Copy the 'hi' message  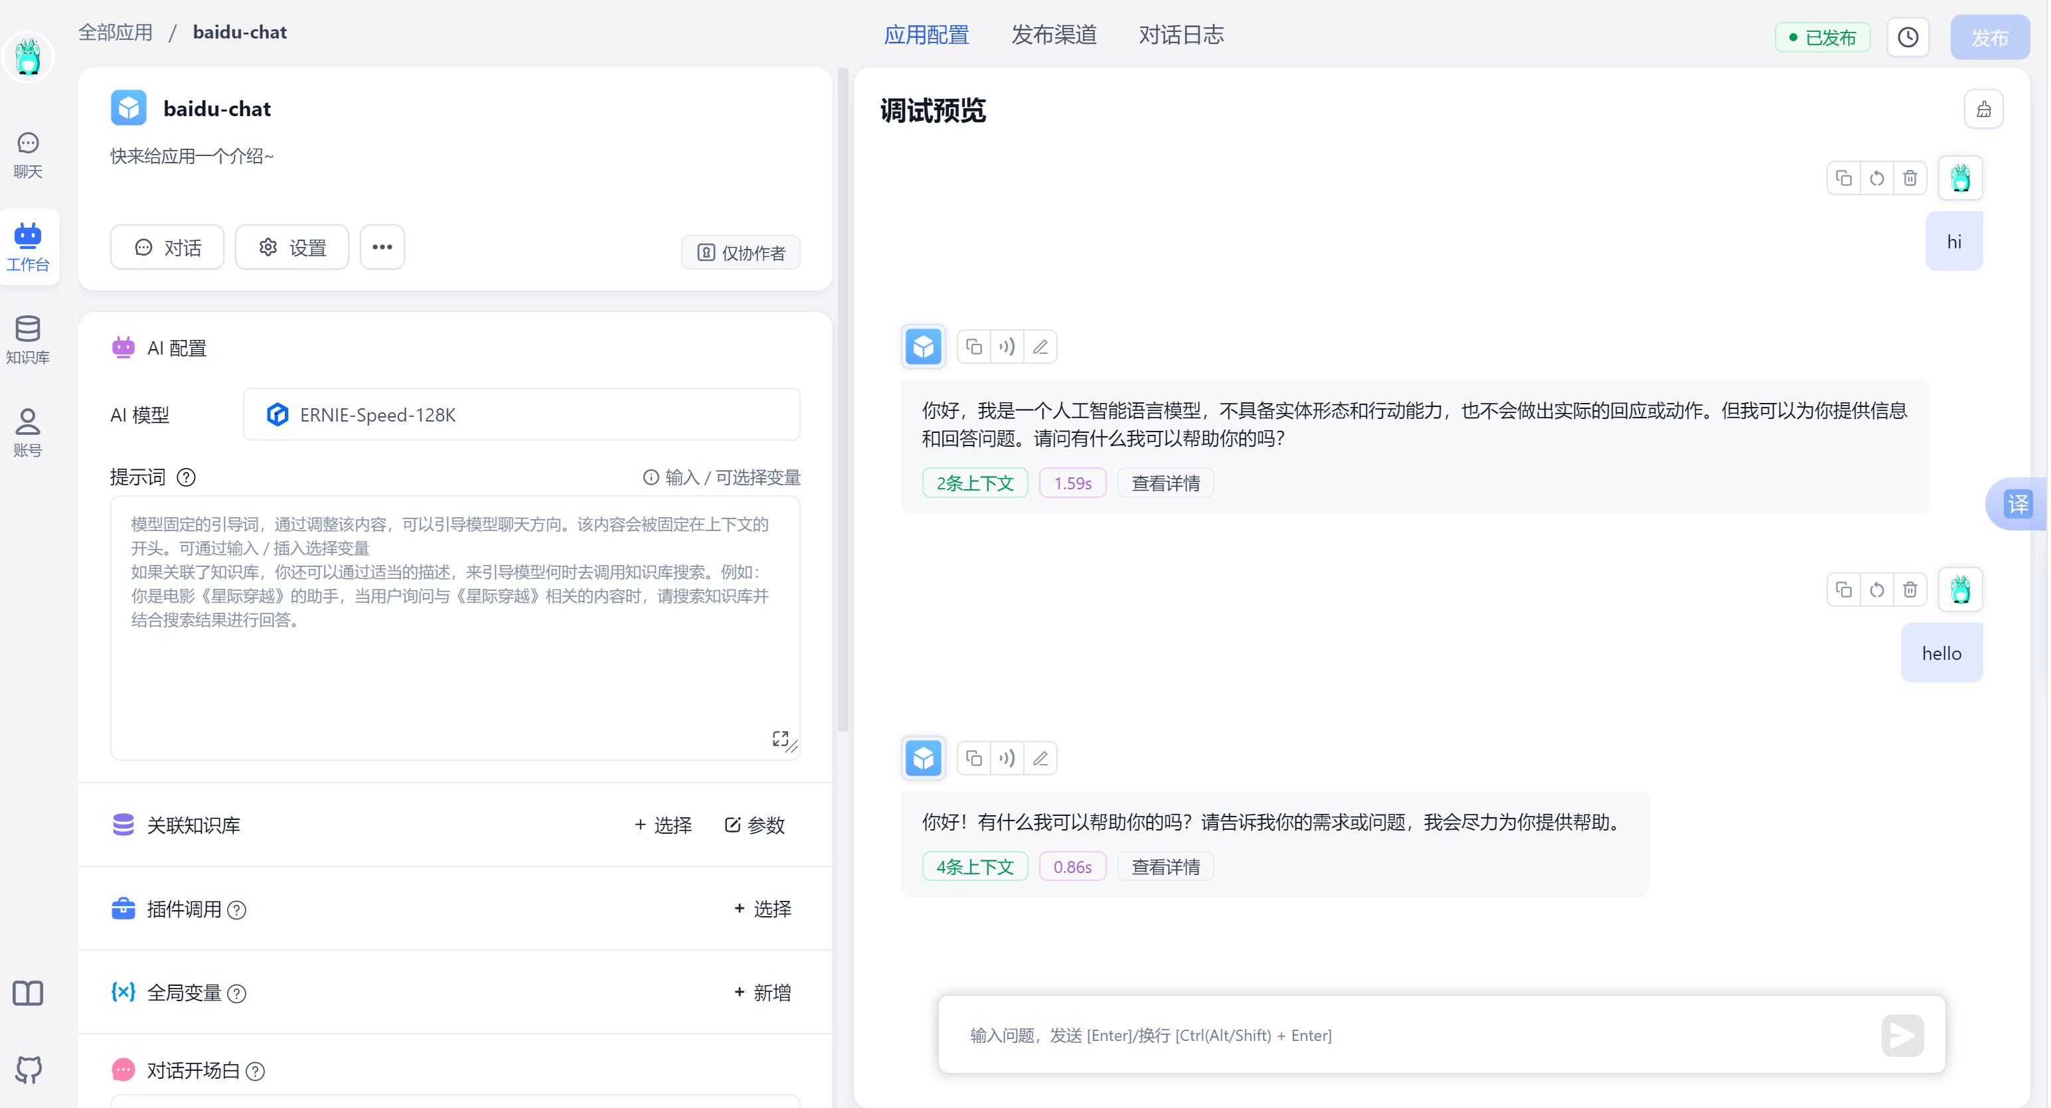[x=1843, y=177]
